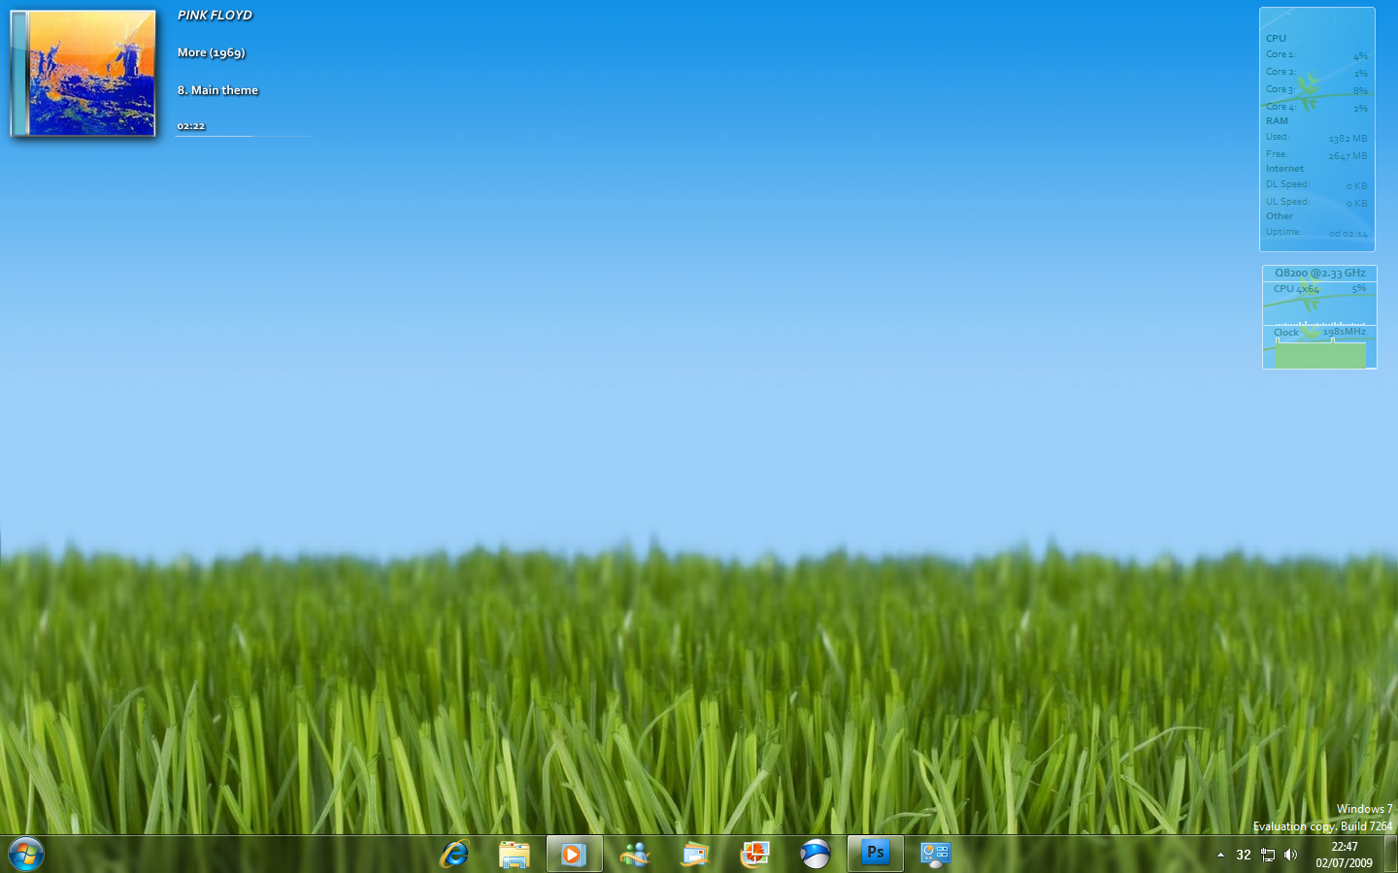Viewport: 1398px width, 873px height.
Task: Open the Control Panel taskbar icon
Action: click(x=936, y=854)
